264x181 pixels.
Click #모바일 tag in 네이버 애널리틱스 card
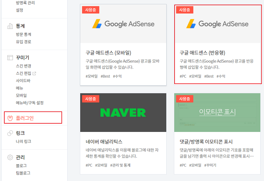tap(101, 165)
